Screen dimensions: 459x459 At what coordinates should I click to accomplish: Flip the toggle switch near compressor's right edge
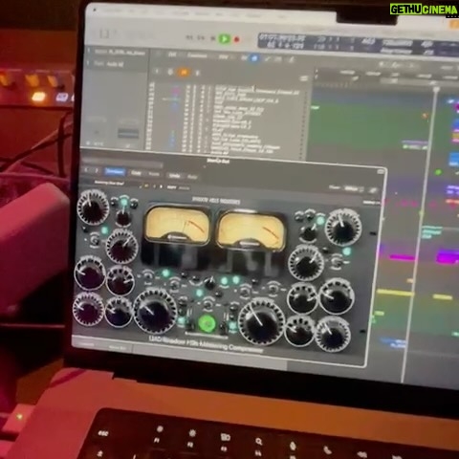click(x=336, y=262)
